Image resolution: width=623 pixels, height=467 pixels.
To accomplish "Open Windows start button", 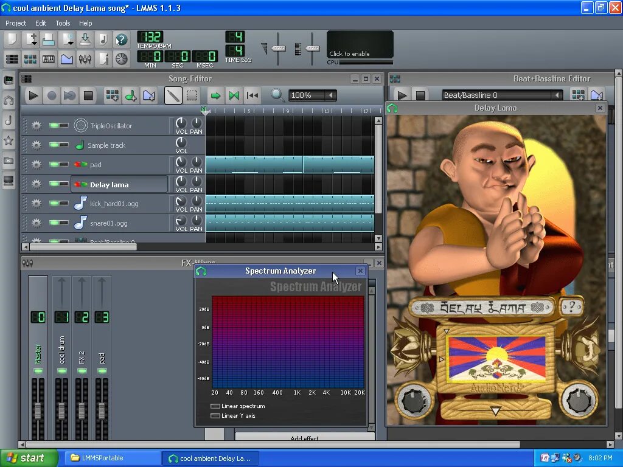I will (29, 458).
